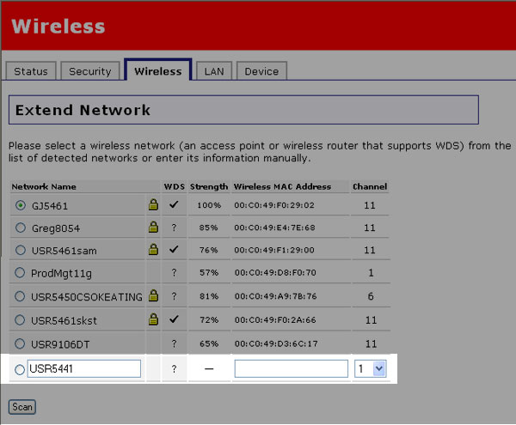Click the Greg8054 network name
Image resolution: width=516 pixels, height=425 pixels.
[x=56, y=228]
